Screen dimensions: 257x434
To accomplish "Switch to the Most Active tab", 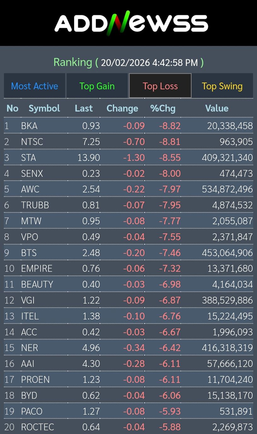I will click(x=34, y=86).
